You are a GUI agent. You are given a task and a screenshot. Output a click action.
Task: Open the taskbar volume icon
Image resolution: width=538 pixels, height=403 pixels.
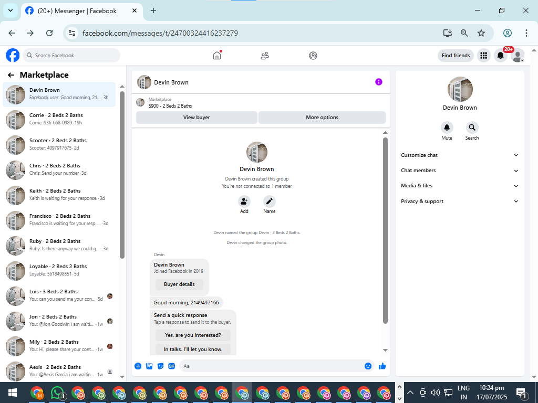(x=435, y=393)
